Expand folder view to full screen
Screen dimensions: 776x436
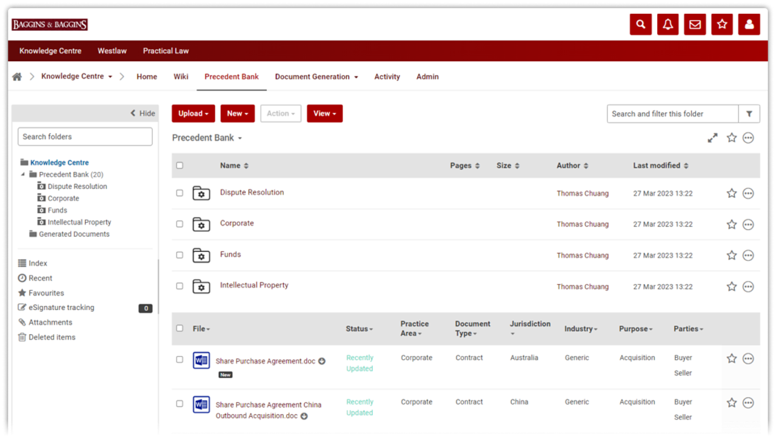(712, 138)
